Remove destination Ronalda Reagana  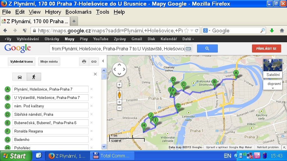point(92,131)
